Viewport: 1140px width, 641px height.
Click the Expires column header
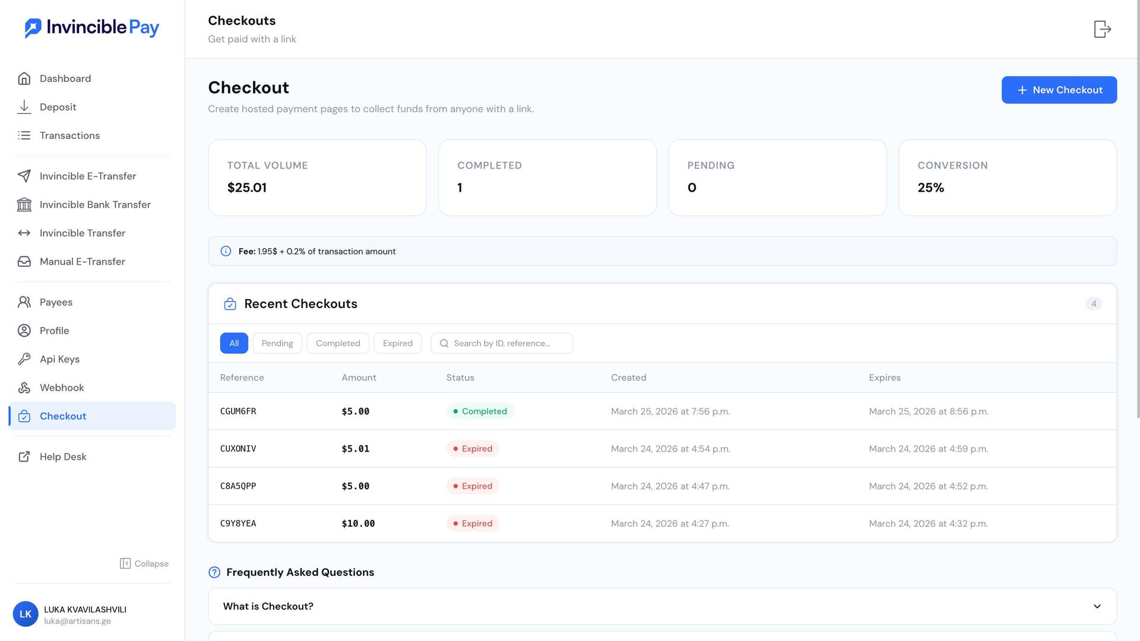[x=885, y=377]
